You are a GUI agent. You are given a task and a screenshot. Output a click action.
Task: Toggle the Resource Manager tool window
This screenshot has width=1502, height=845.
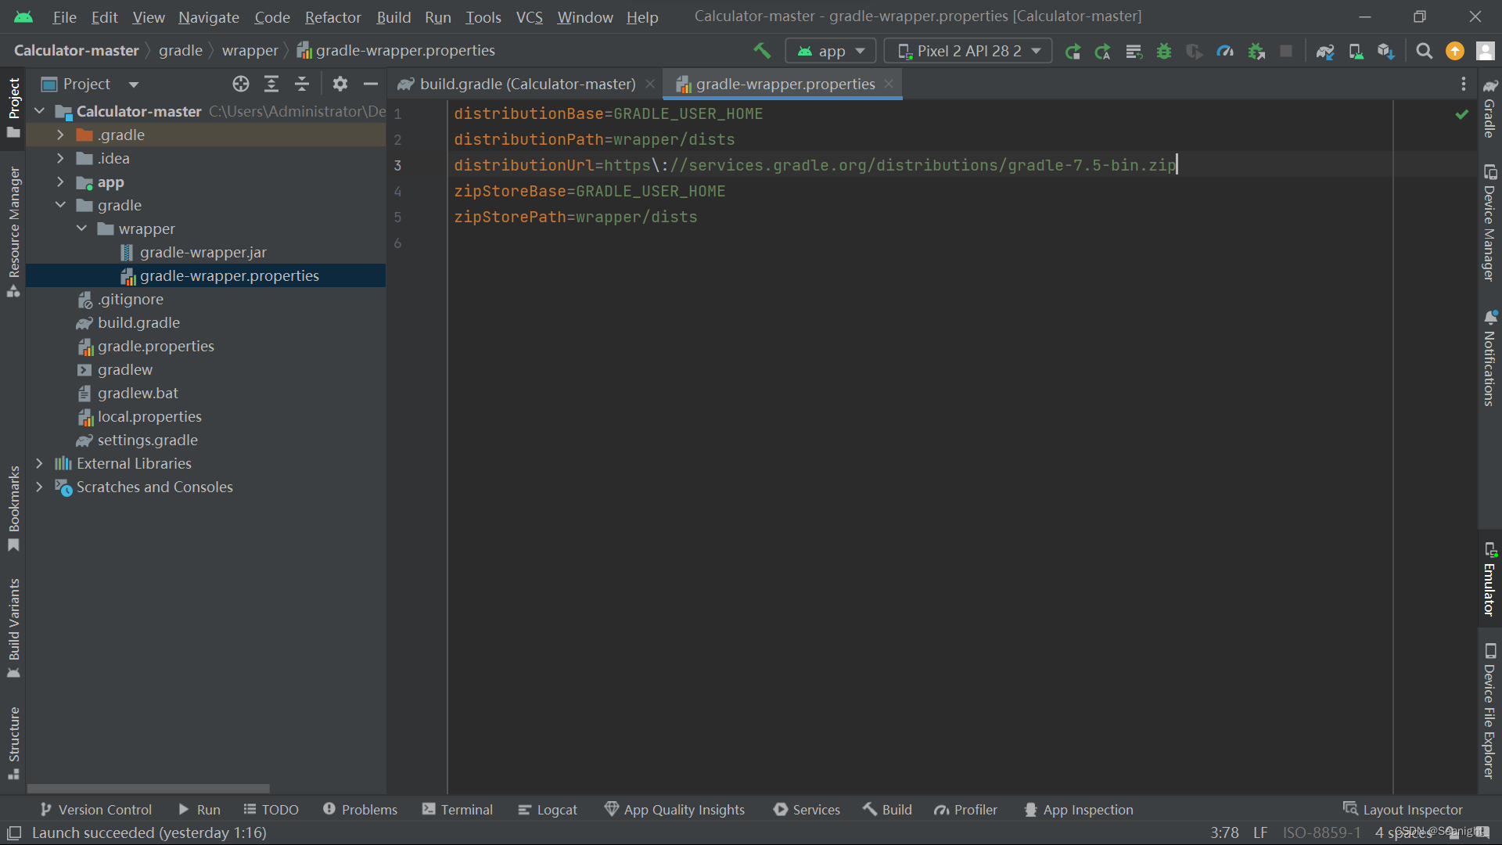point(13,232)
